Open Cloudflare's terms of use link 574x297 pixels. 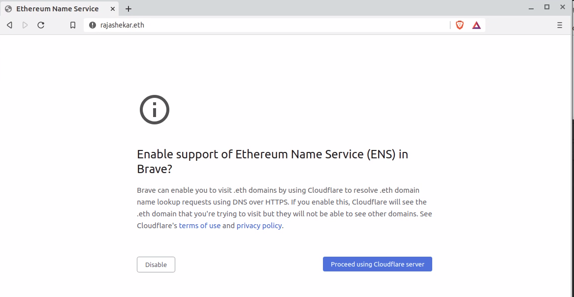[x=199, y=225]
